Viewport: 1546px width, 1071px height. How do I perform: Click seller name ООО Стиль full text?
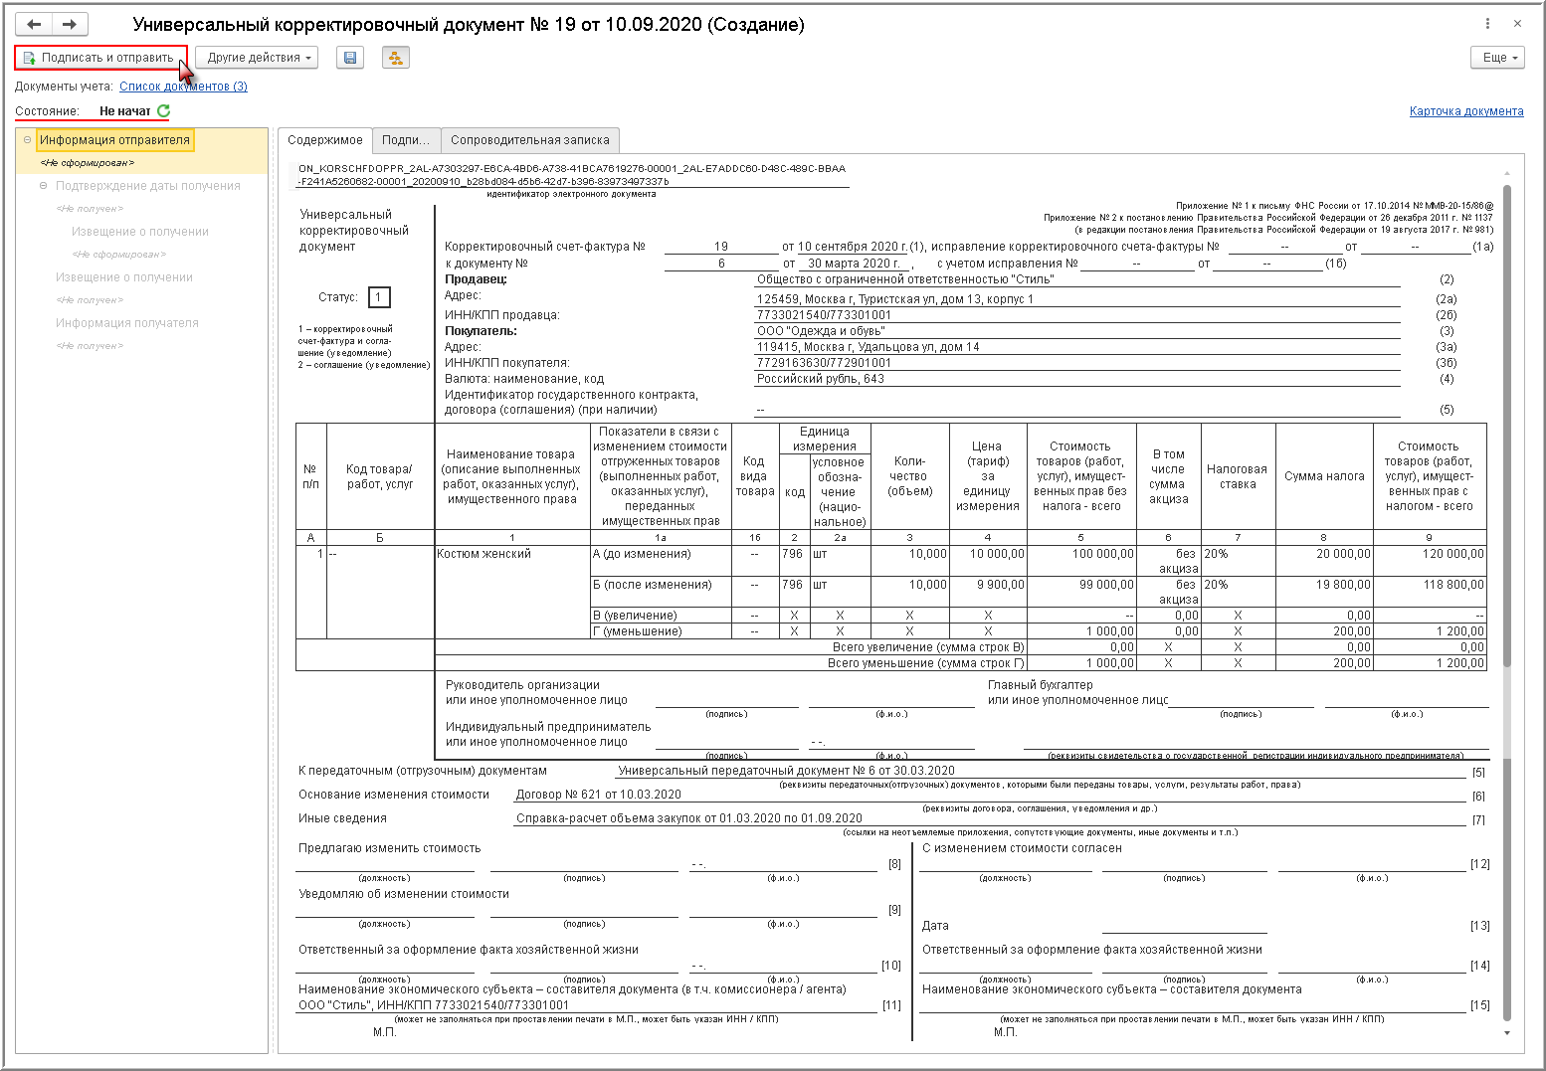coord(905,279)
